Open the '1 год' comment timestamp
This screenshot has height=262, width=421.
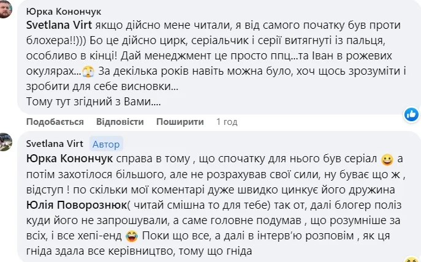227,122
